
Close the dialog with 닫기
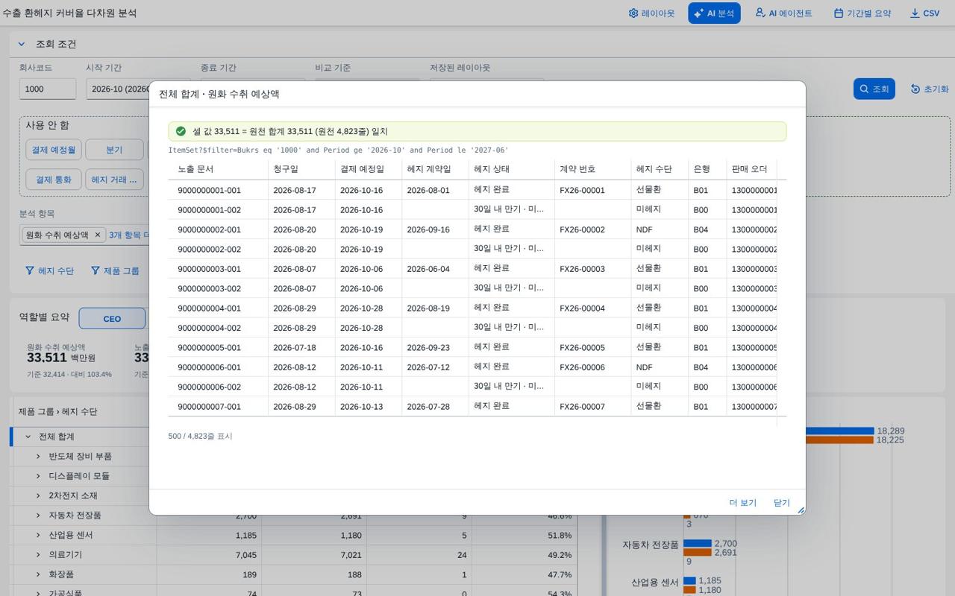pos(781,503)
